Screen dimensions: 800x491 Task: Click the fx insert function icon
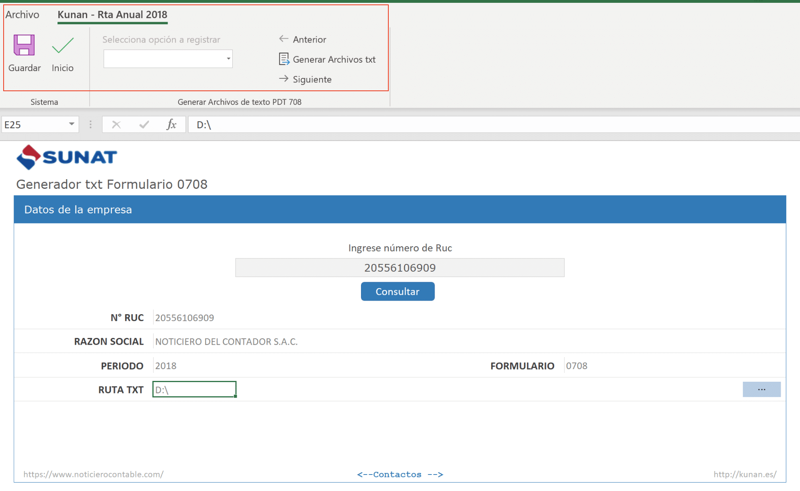tap(171, 125)
